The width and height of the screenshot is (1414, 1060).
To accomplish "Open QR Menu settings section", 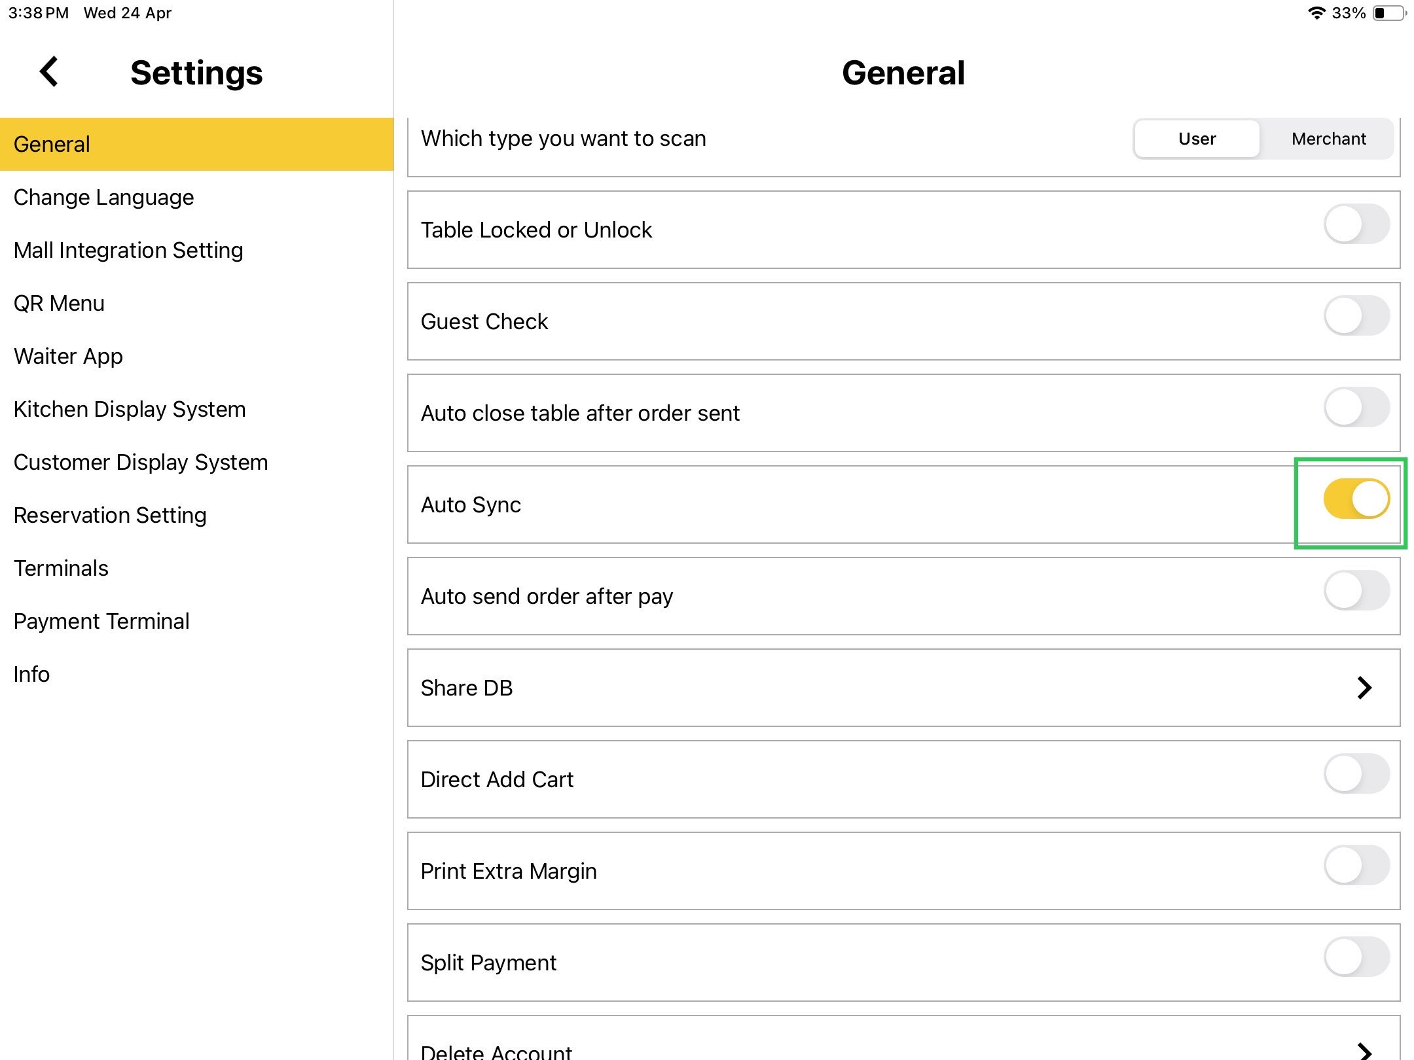I will click(59, 304).
